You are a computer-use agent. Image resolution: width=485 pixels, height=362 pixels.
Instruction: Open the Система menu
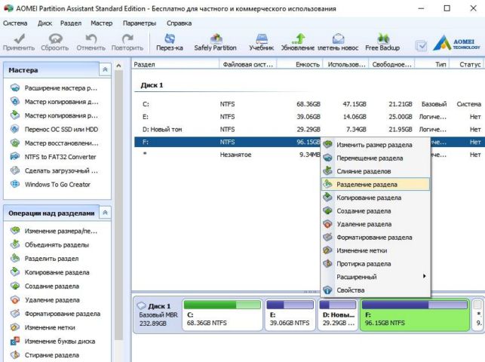coord(15,23)
